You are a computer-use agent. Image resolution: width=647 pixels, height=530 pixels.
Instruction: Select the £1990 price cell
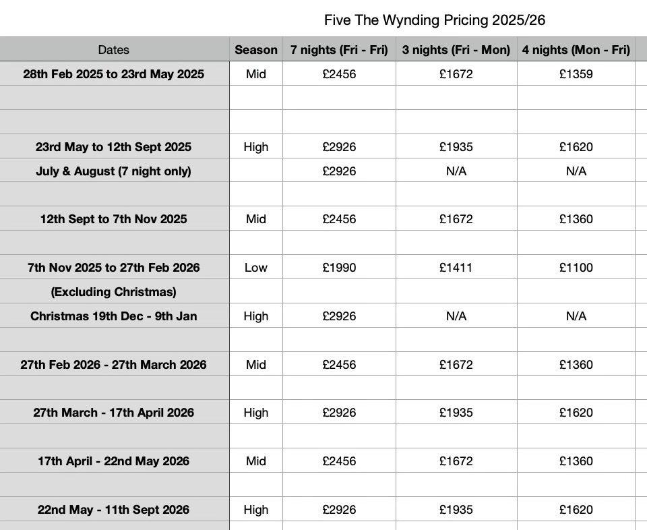click(x=339, y=268)
